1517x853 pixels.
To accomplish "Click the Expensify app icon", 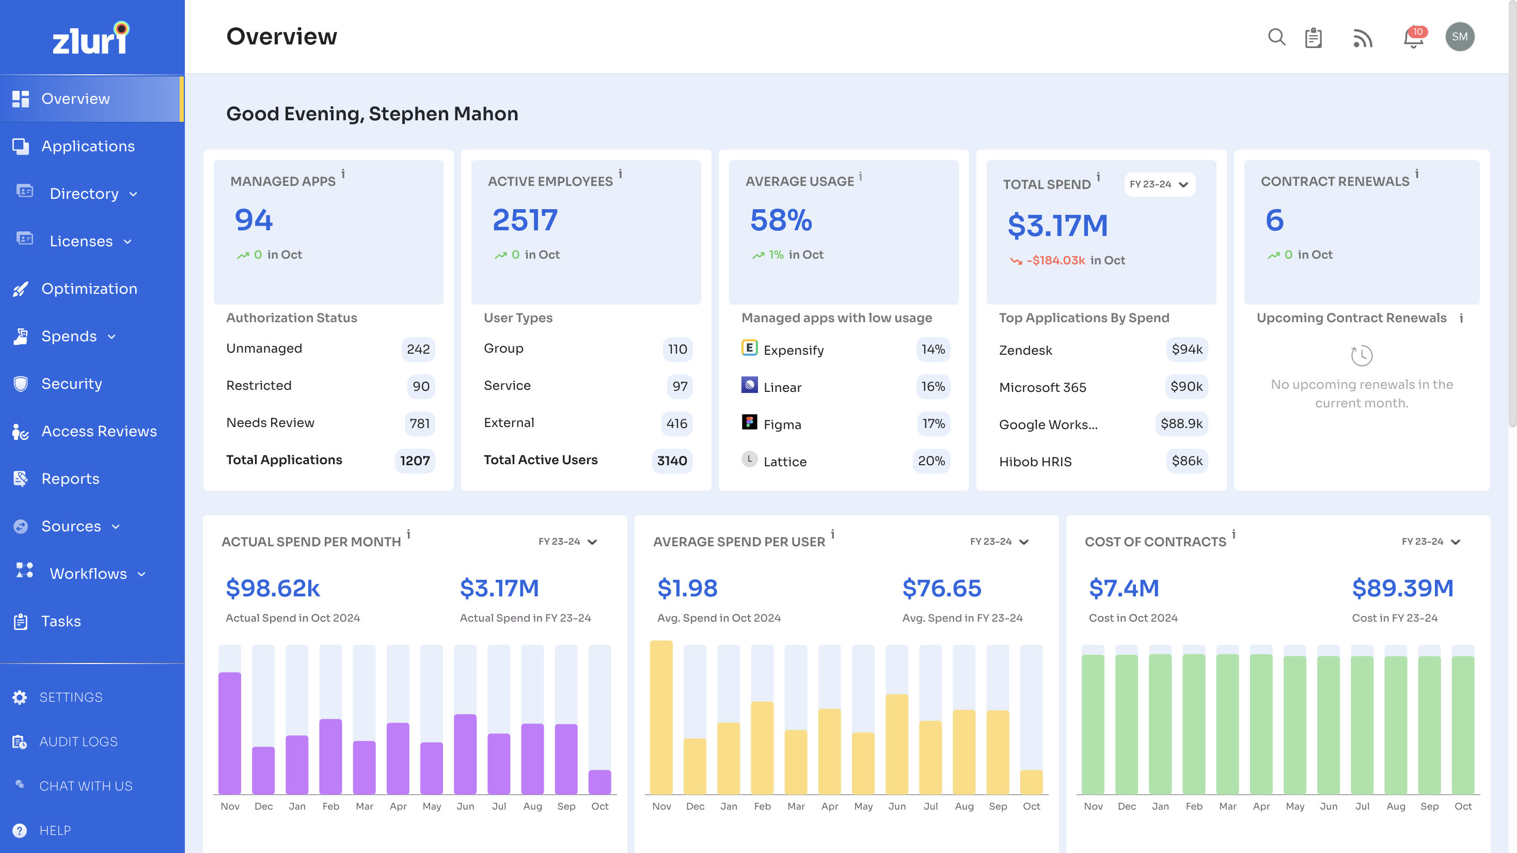I will [x=749, y=348].
